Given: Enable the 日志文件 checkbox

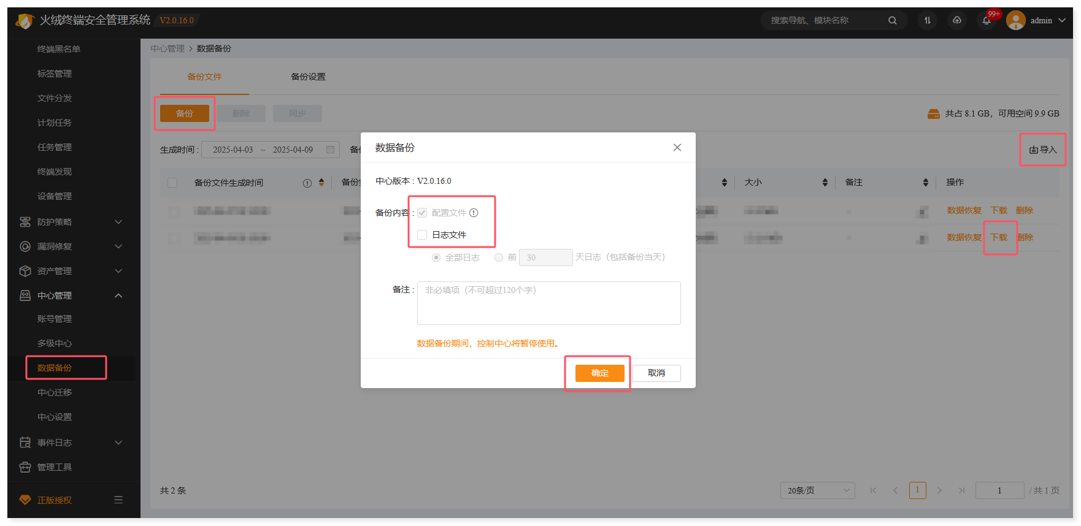Looking at the screenshot, I should (x=422, y=235).
